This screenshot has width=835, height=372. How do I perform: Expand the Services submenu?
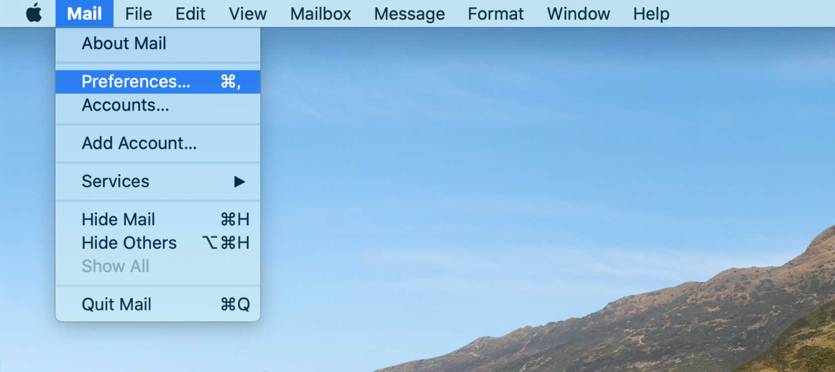(x=158, y=182)
